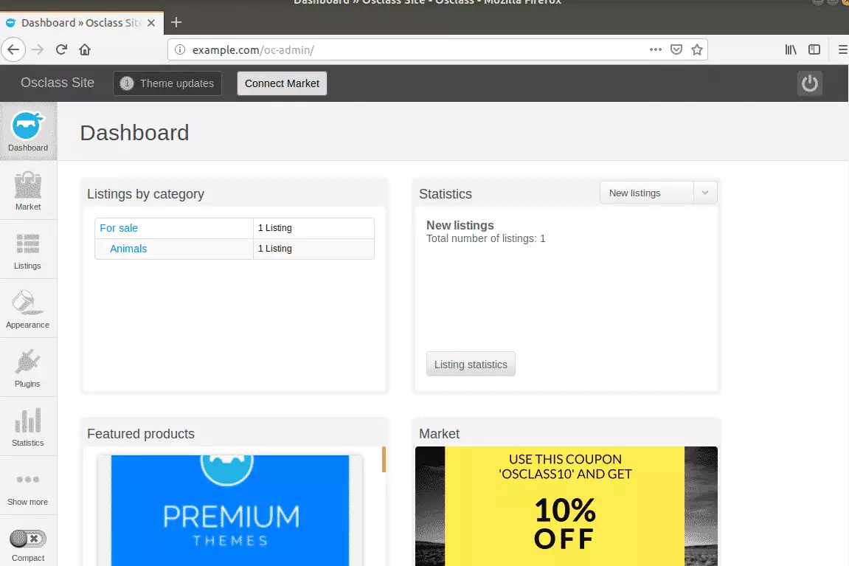Viewport: 849px width, 566px height.
Task: Click Show more in the sidebar
Action: (x=27, y=486)
